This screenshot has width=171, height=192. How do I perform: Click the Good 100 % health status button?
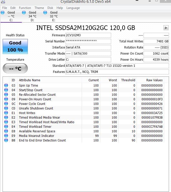[x=15, y=46]
